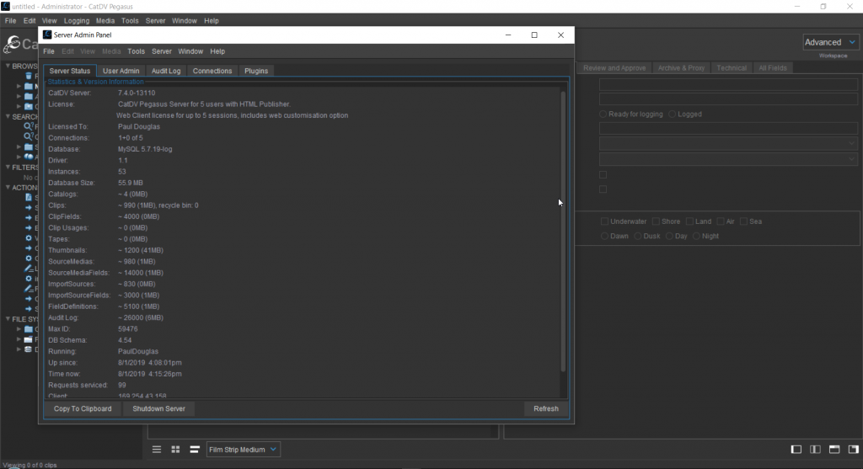Select the Night radio button
863x469 pixels.
[x=696, y=236]
